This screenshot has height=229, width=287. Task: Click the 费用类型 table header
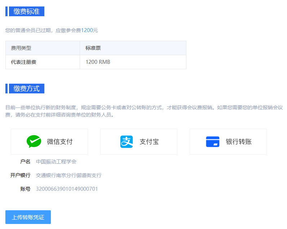click(x=21, y=48)
